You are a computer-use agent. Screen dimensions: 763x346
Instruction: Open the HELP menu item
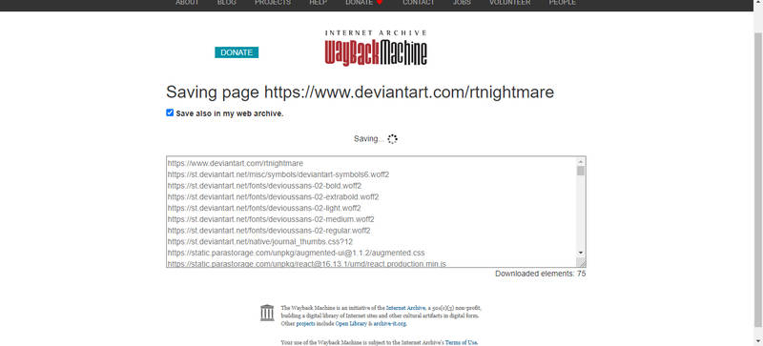pyautogui.click(x=319, y=3)
